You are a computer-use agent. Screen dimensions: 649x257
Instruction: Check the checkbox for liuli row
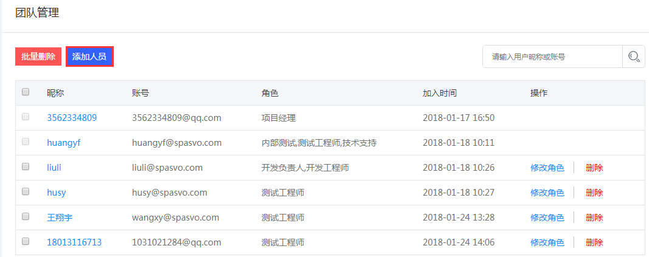(26, 166)
